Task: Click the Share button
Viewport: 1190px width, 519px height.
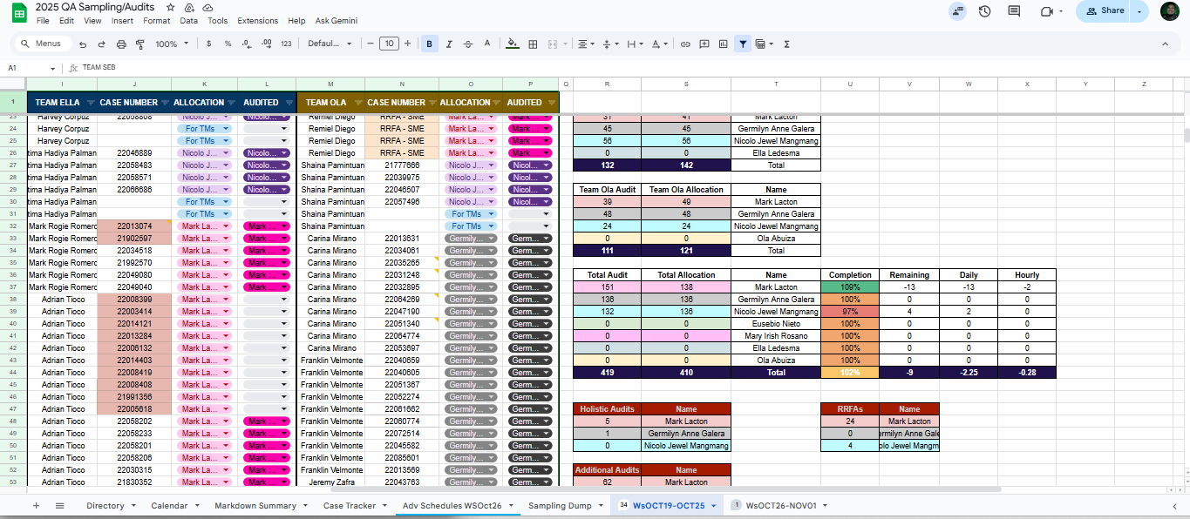Action: (x=1103, y=10)
